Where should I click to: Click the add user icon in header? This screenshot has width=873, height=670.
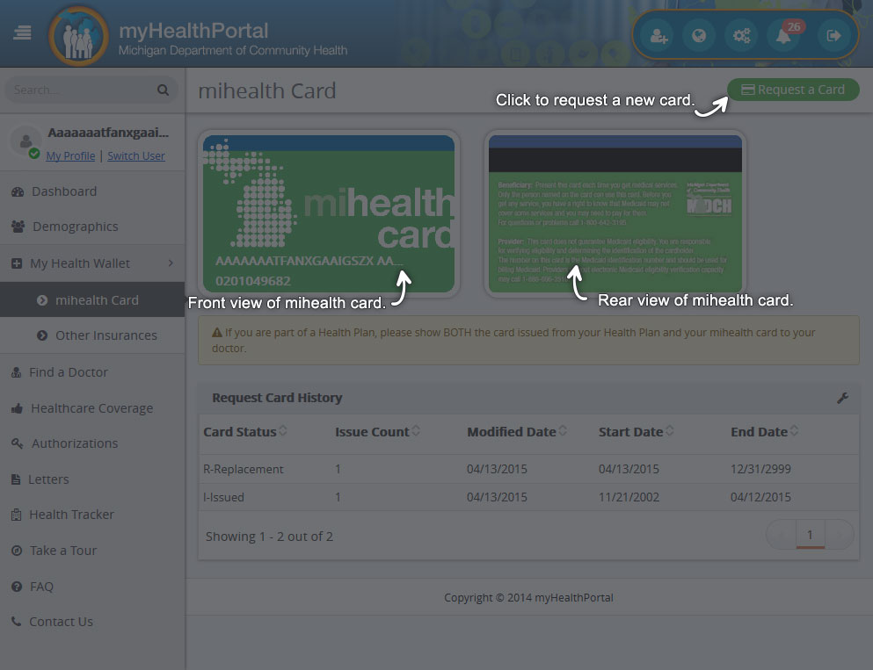click(658, 36)
